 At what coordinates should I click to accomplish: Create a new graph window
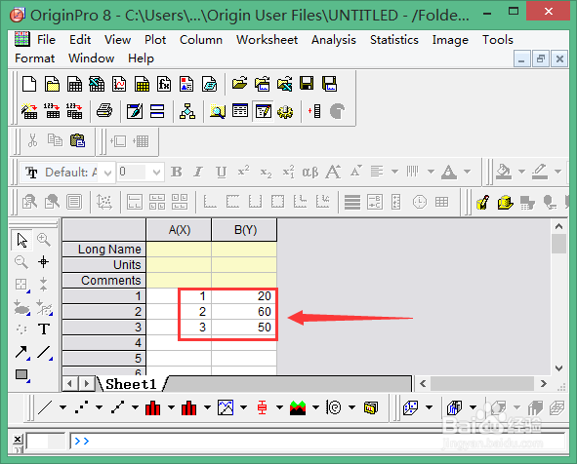119,84
